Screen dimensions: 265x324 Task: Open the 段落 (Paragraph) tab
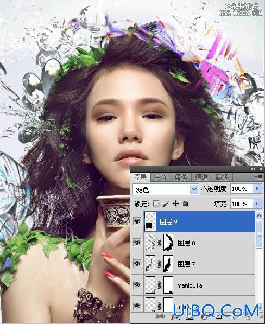[181, 177]
